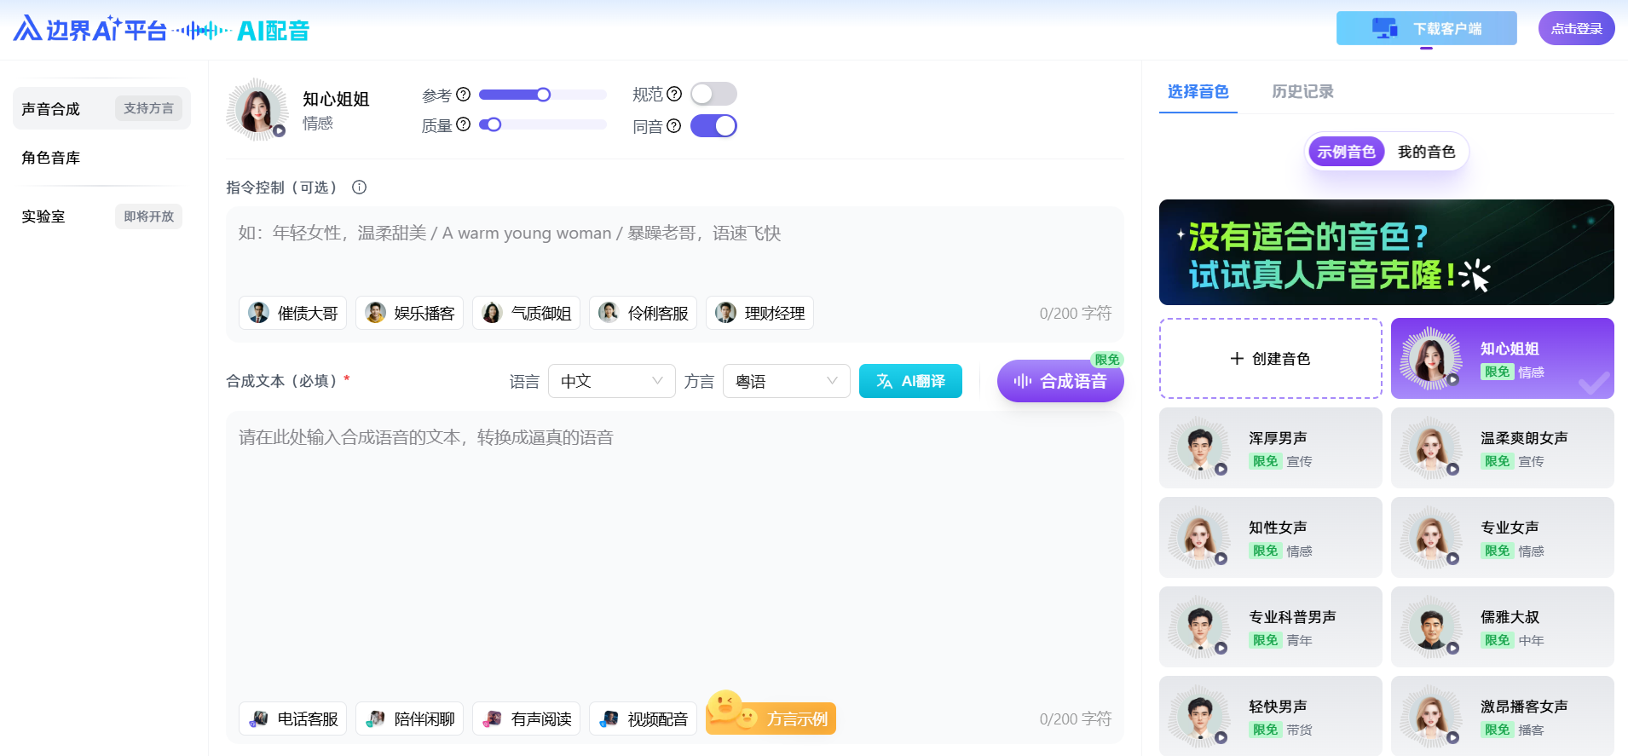Viewport: 1628px width, 756px height.
Task: Play the 激昂播客女声 voice sample
Action: 1452,737
